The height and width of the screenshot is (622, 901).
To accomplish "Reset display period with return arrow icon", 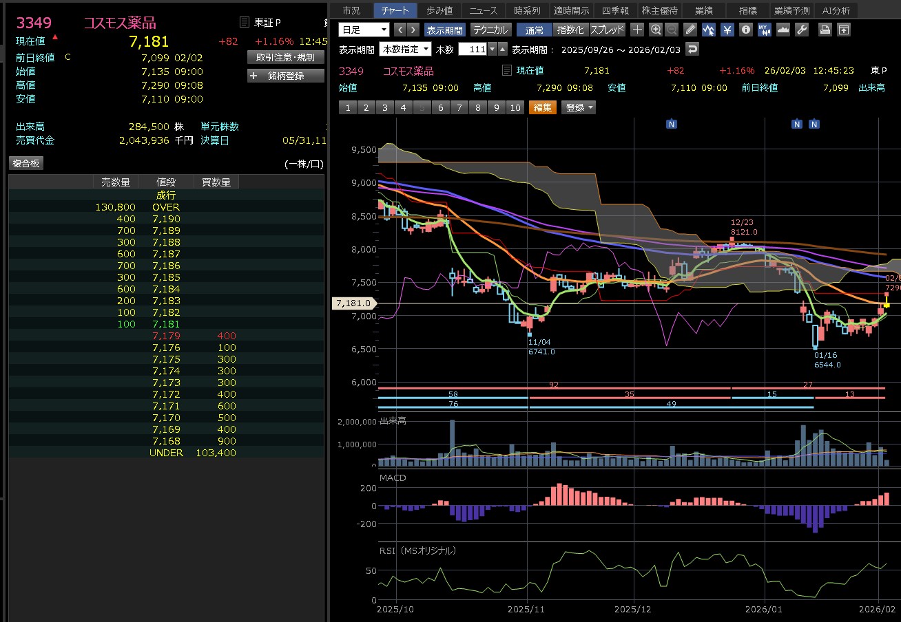I will click(x=692, y=49).
